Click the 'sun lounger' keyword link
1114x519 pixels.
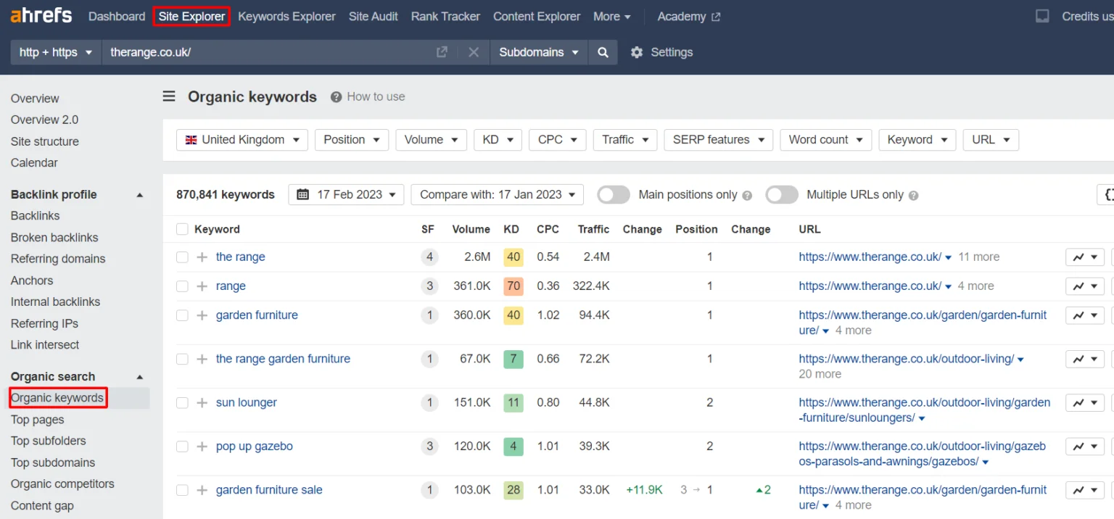[x=247, y=402]
